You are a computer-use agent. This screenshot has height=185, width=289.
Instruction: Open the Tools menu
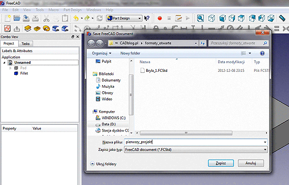click(x=40, y=10)
